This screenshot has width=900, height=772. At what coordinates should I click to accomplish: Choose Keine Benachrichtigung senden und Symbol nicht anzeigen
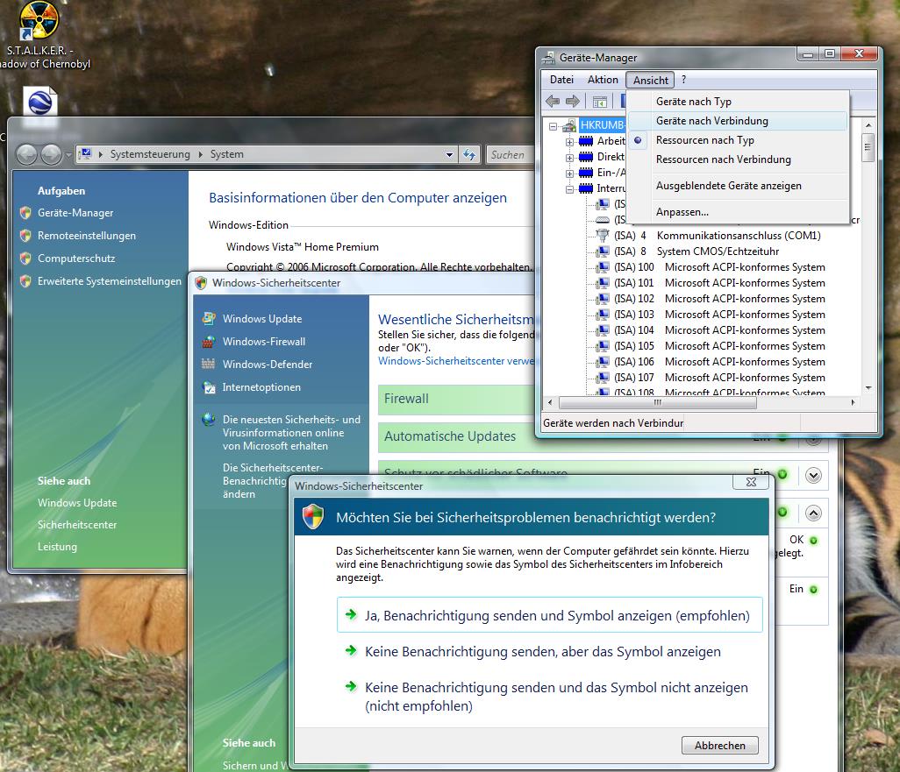(x=549, y=697)
